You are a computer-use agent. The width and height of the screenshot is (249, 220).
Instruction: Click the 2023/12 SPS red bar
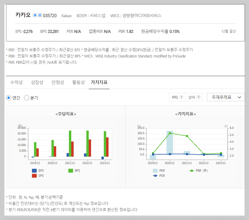point(107,147)
